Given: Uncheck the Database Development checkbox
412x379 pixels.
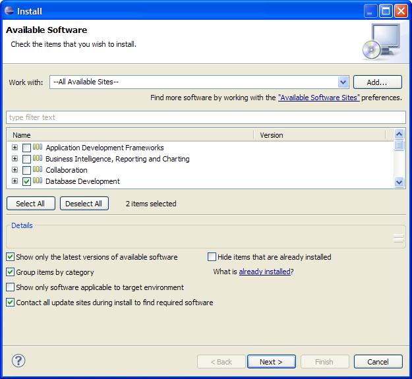Looking at the screenshot, I should [26, 182].
